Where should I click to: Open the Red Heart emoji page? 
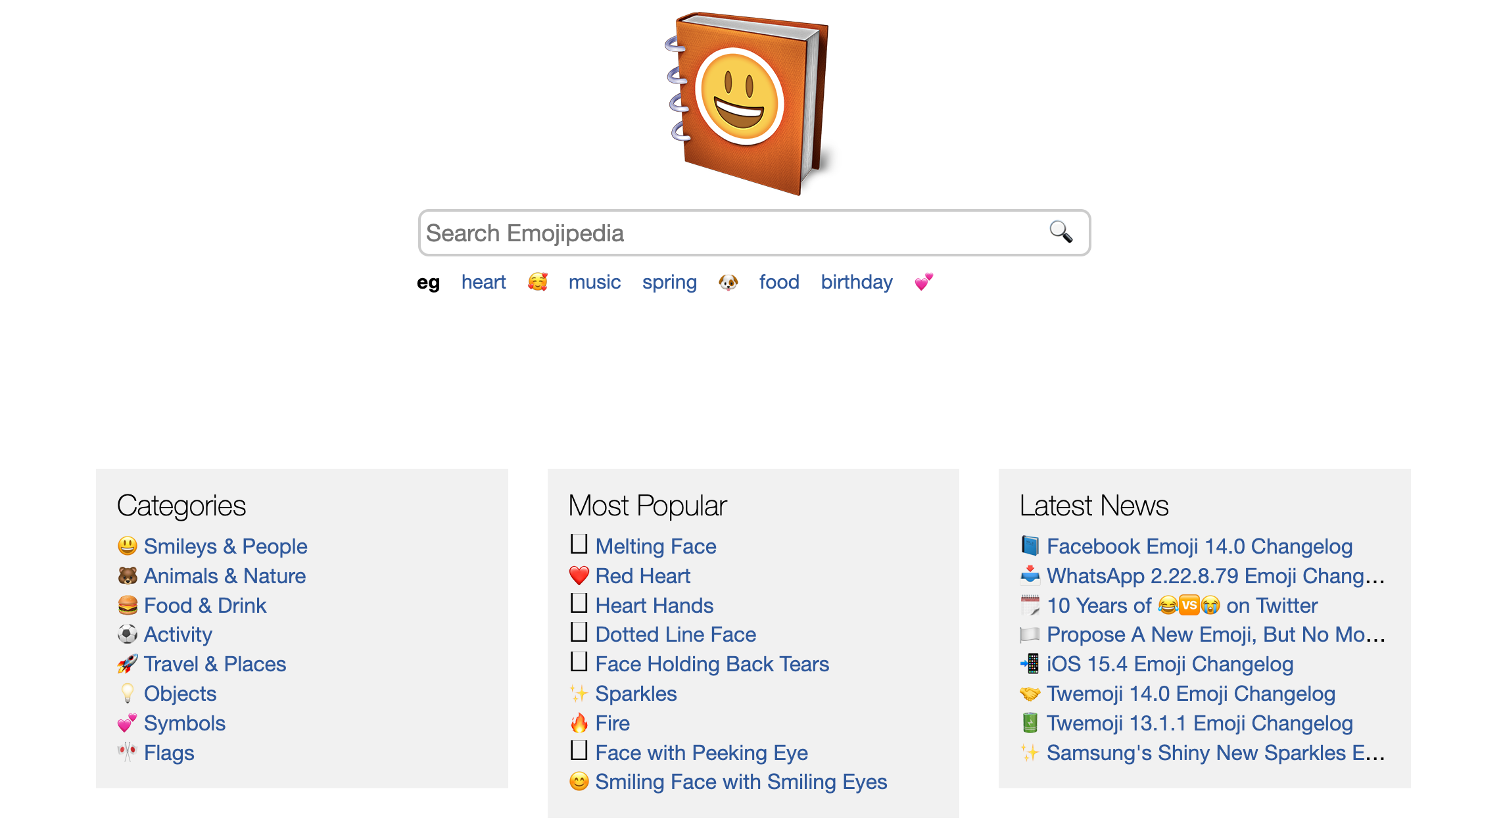[x=642, y=576]
